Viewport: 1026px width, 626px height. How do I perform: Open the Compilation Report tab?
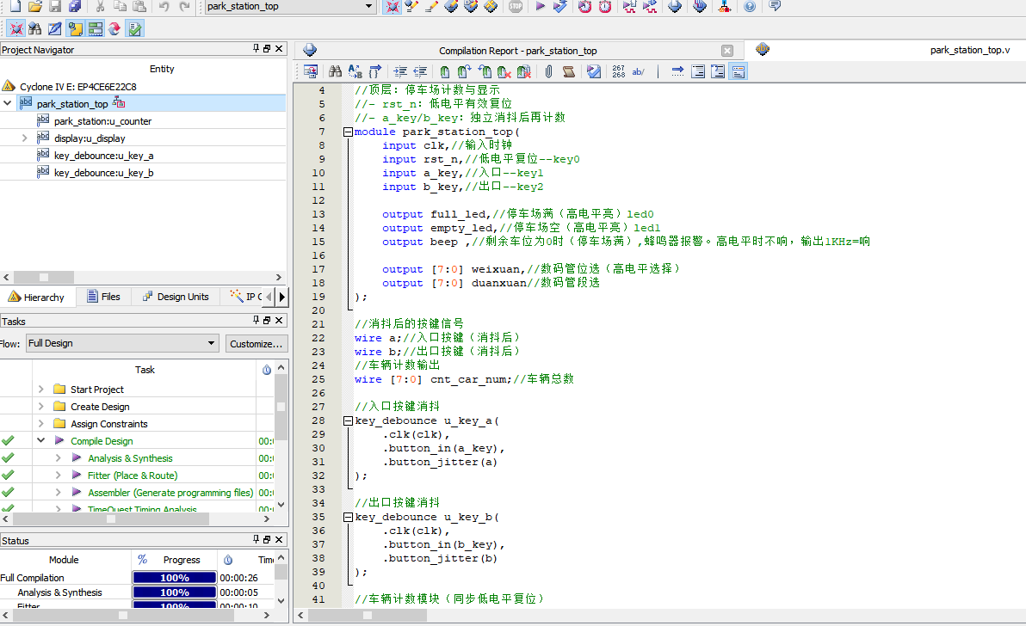[x=517, y=51]
